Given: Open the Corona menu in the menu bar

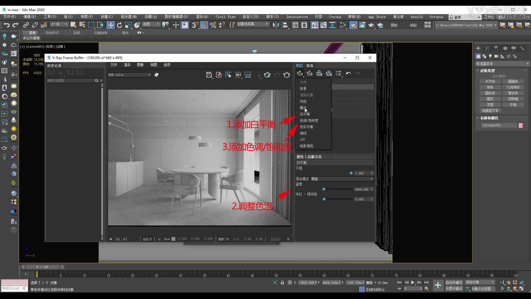Looking at the screenshot, I should coord(335,17).
